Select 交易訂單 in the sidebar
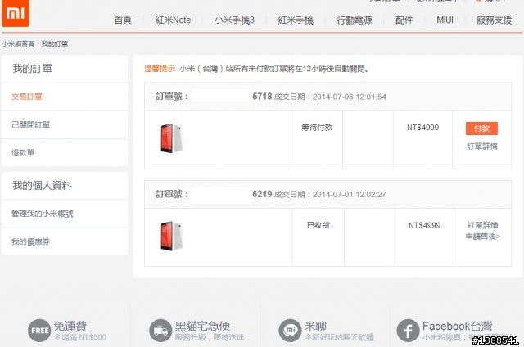This screenshot has width=524, height=347. pyautogui.click(x=27, y=97)
